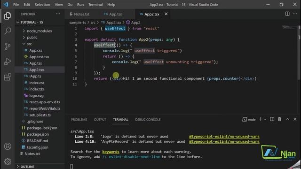Open the Accounts menu icon
301x169 pixels.
(x=8, y=146)
